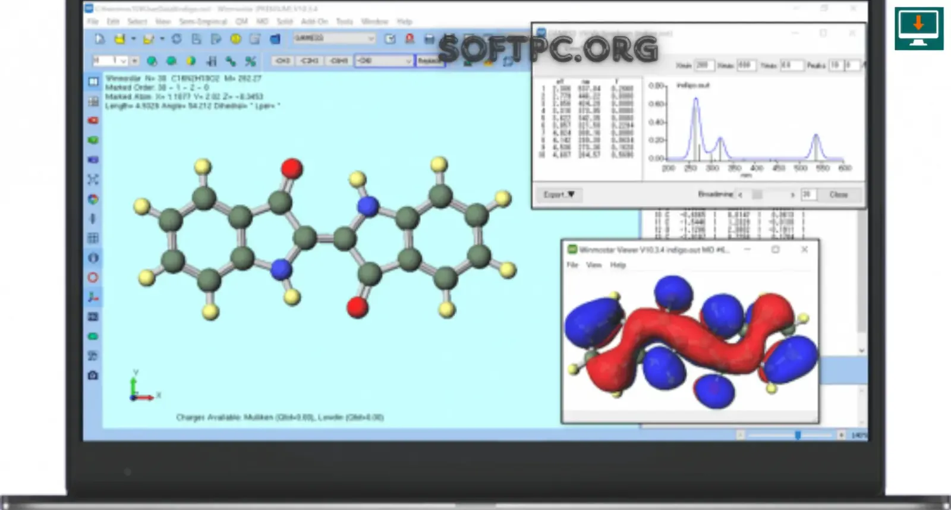Screen dimensions: 951x510
Task: Click the Xmax input field
Action: (745, 65)
